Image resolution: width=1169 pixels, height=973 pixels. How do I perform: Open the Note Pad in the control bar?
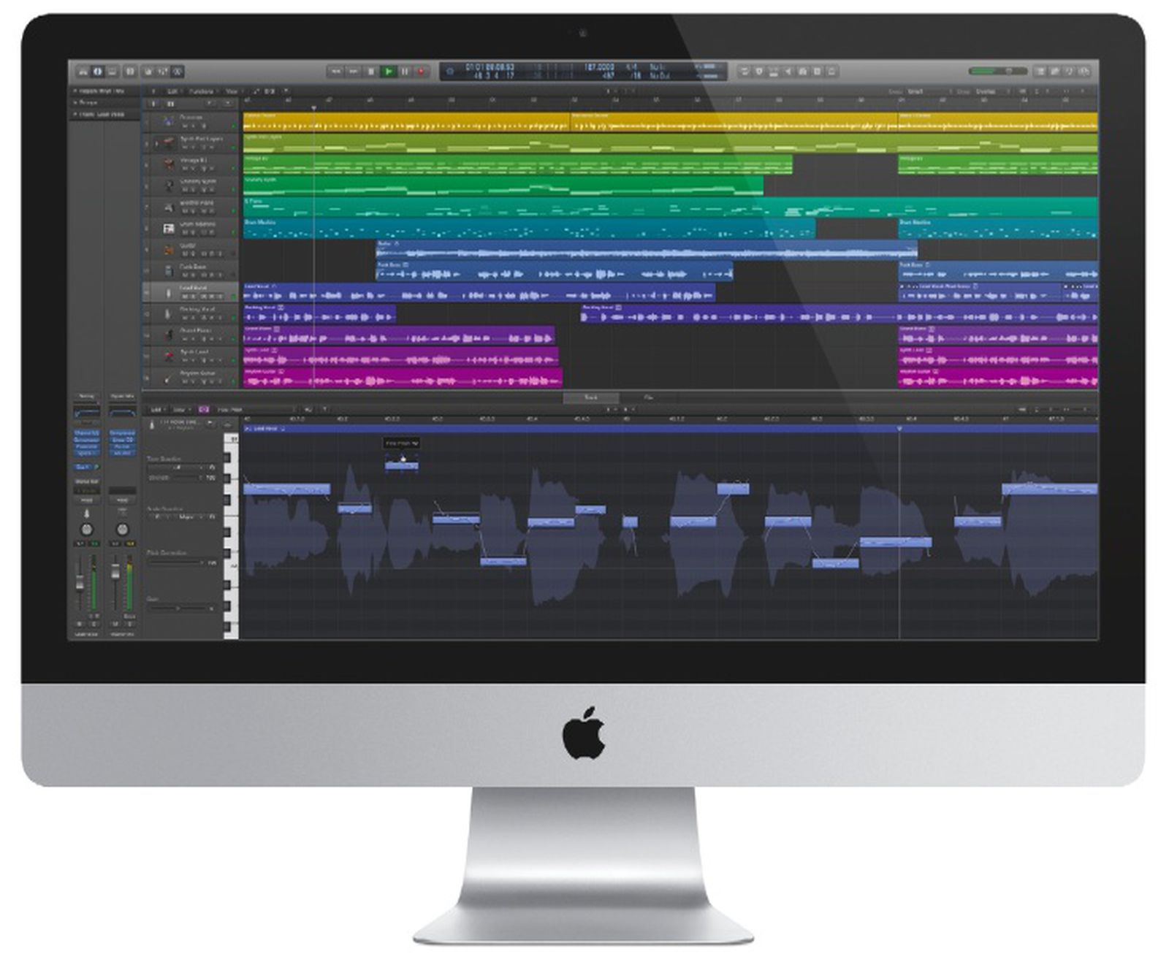click(1054, 72)
